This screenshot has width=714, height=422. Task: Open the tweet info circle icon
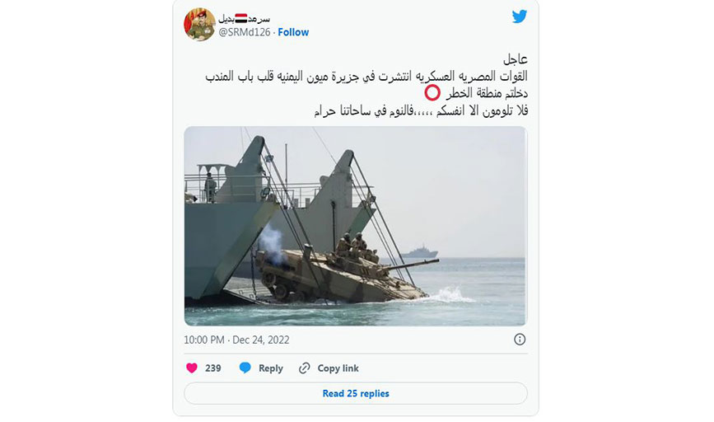[520, 339]
